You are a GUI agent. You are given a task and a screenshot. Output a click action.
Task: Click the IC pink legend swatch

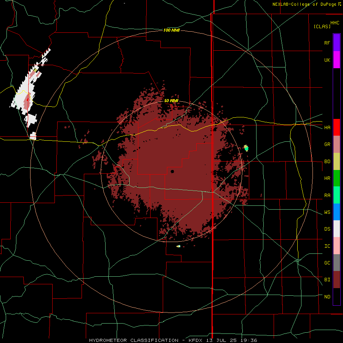[337, 246]
